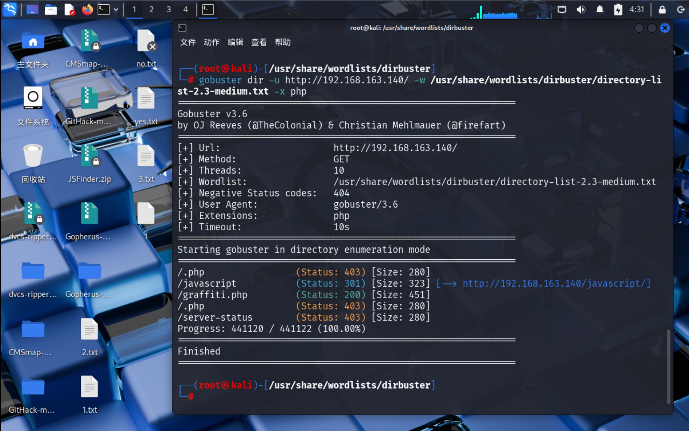Open the 回收站 trash desktop icon
Viewport: 689px width, 431px height.
[33, 164]
